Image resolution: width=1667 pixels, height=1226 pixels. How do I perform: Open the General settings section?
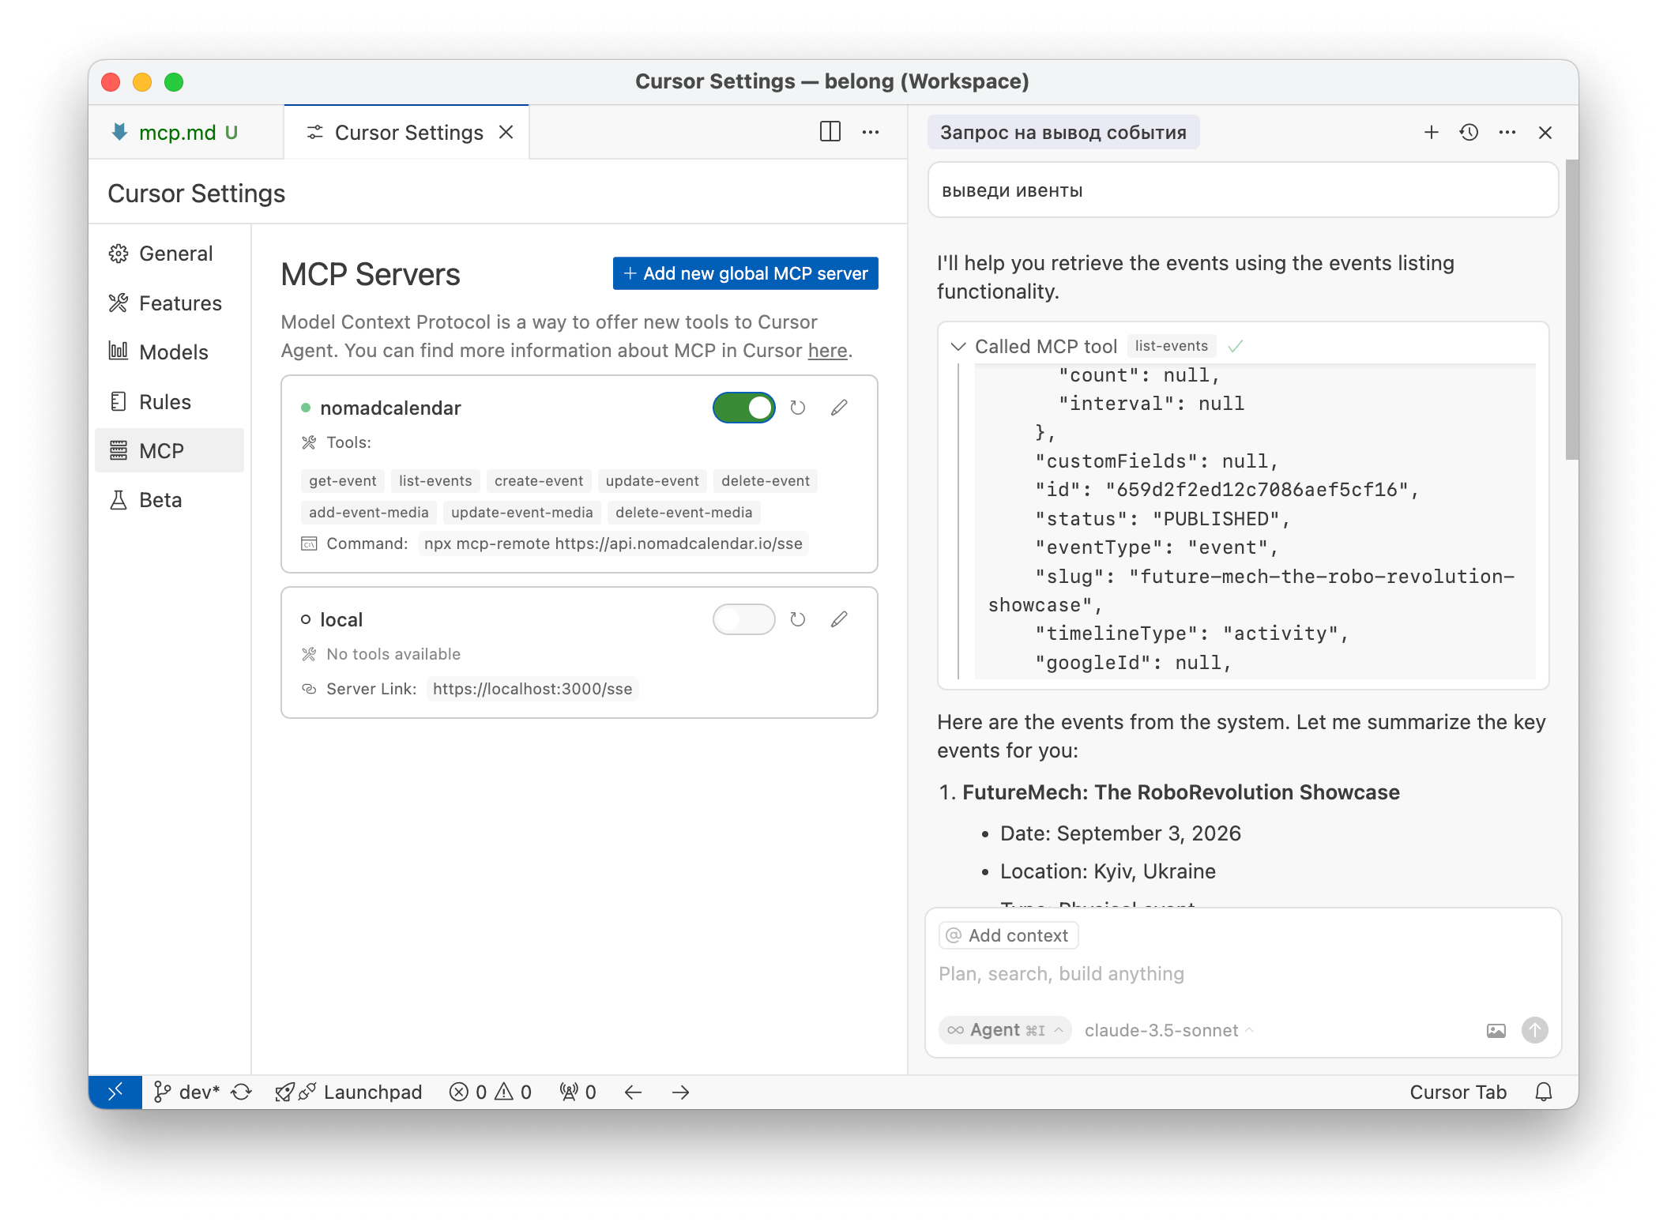tap(169, 254)
